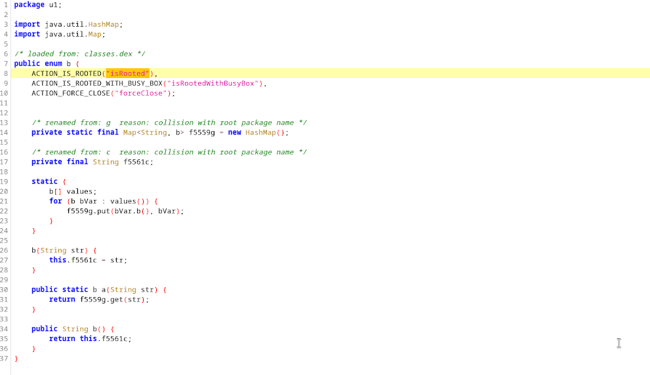Click the "renamed from: c" comment
This screenshot has width=650, height=375.
pos(169,152)
